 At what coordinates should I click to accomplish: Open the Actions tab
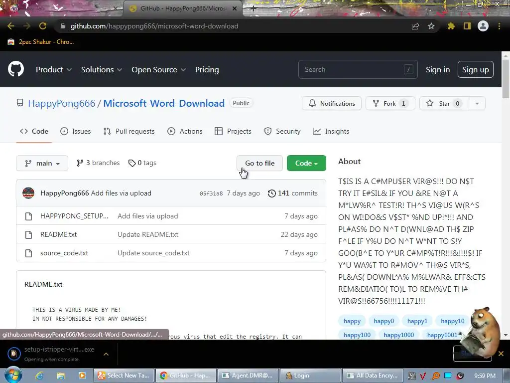(185, 131)
